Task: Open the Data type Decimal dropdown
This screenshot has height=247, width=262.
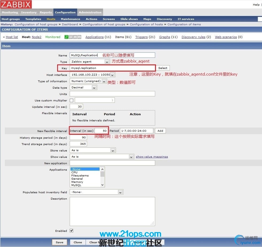Action: pyautogui.click(x=83, y=88)
